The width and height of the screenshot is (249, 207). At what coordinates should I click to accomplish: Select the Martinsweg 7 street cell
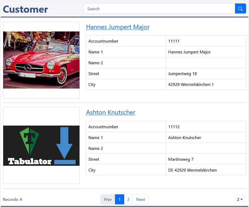pyautogui.click(x=205, y=159)
